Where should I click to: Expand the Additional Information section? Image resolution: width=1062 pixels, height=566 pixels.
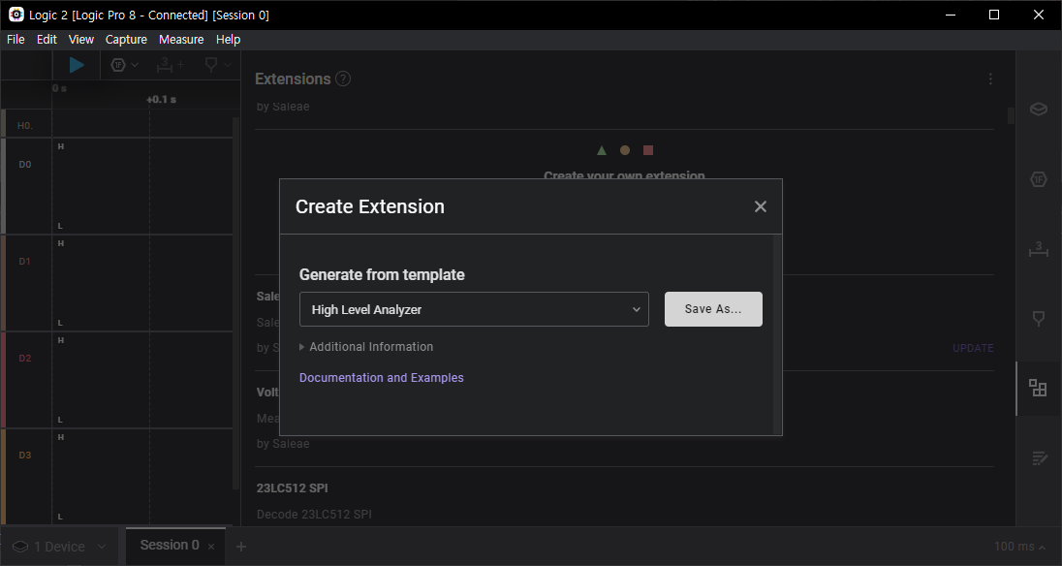click(366, 347)
